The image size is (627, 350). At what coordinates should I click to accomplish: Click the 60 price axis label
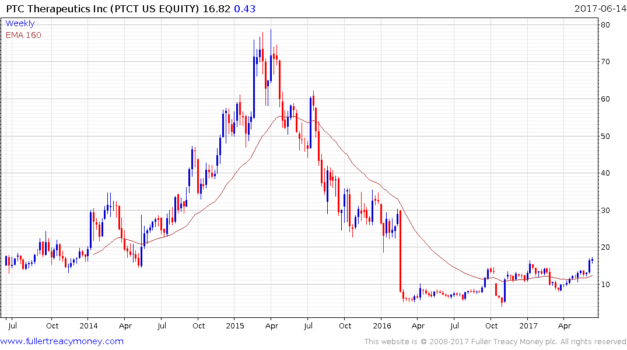pos(605,99)
